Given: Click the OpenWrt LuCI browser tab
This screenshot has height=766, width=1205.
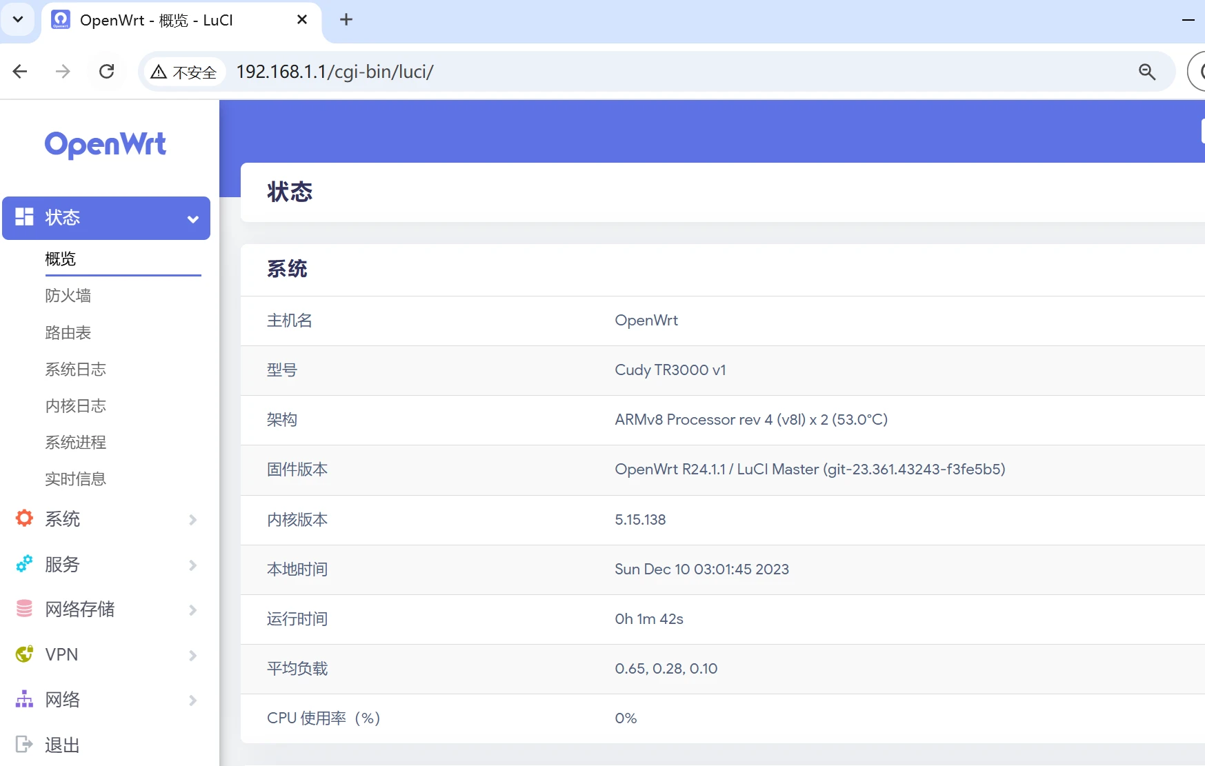Looking at the screenshot, I should pos(181,21).
